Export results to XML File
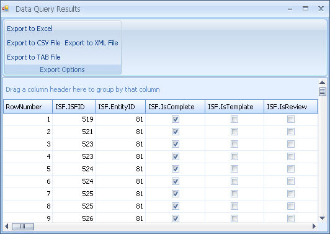 pos(91,43)
